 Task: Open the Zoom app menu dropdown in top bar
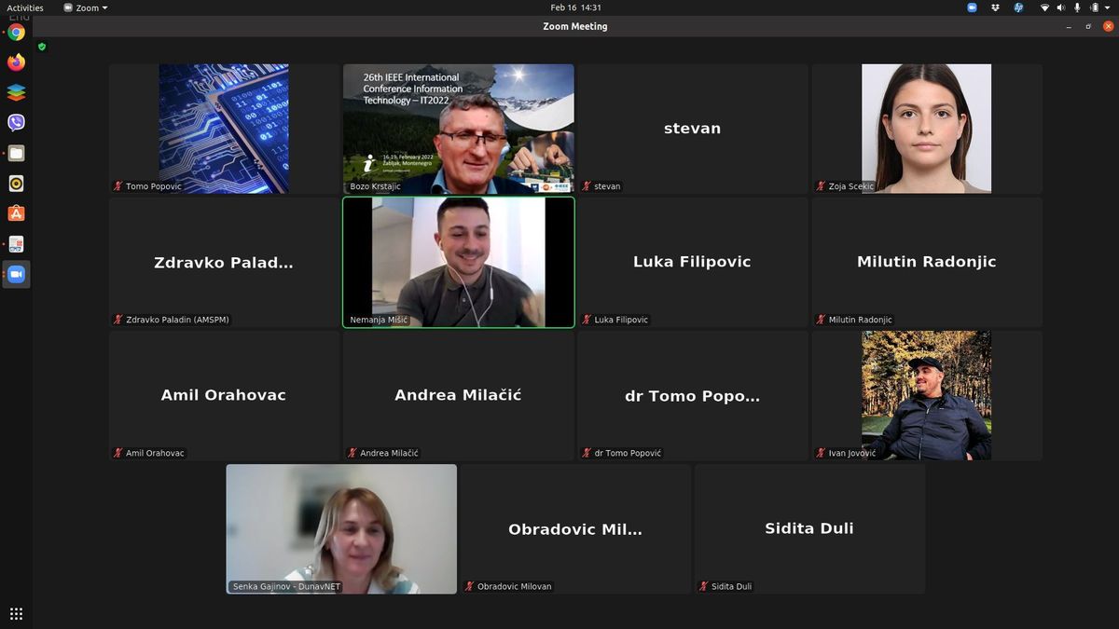pos(86,7)
